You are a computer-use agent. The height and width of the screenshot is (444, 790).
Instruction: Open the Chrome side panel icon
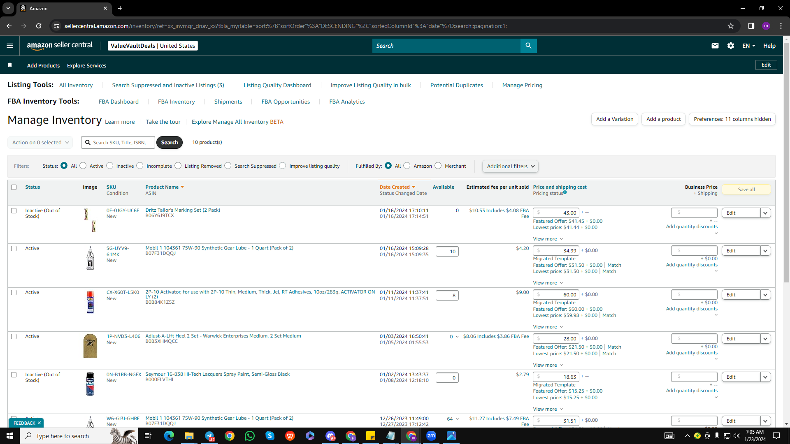coord(751,26)
